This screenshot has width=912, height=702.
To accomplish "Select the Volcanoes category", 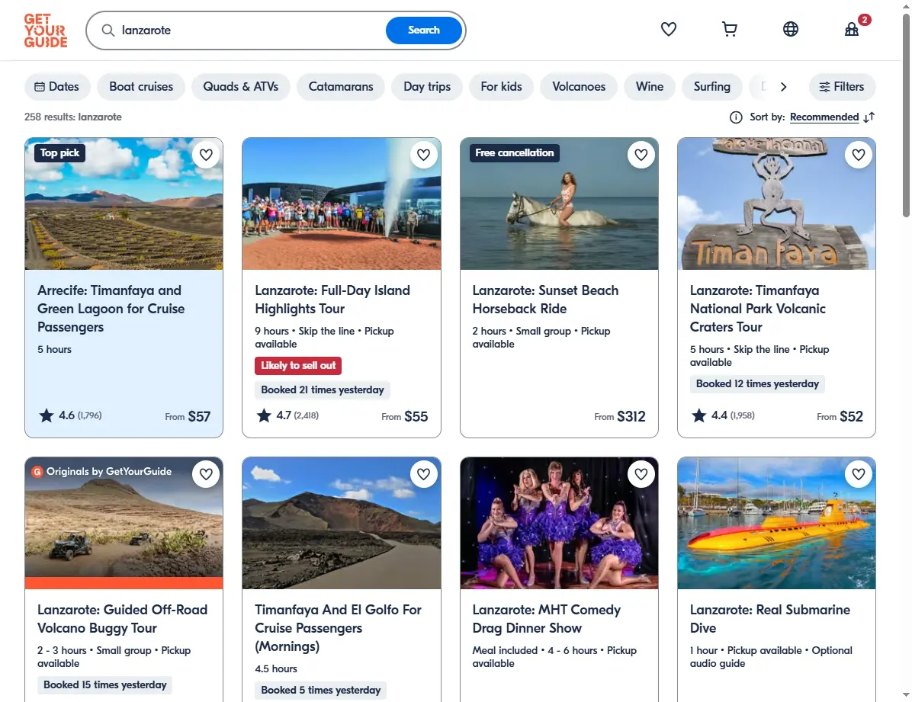I will [579, 87].
